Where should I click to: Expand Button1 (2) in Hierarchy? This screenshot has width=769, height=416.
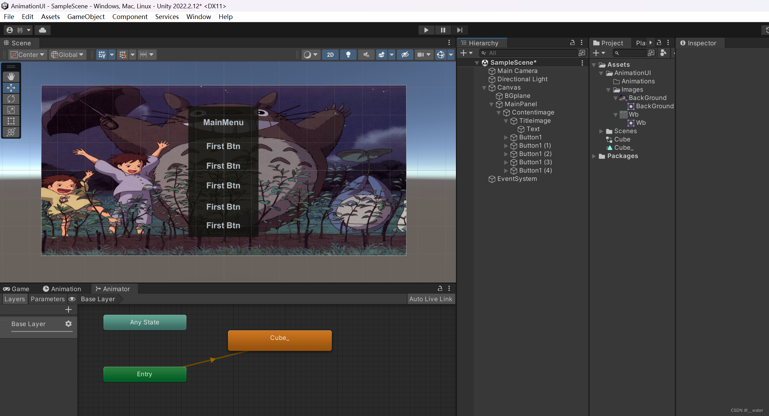pyautogui.click(x=506, y=154)
